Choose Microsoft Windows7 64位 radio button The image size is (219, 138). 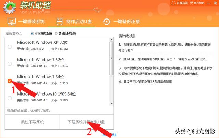coord(10,81)
